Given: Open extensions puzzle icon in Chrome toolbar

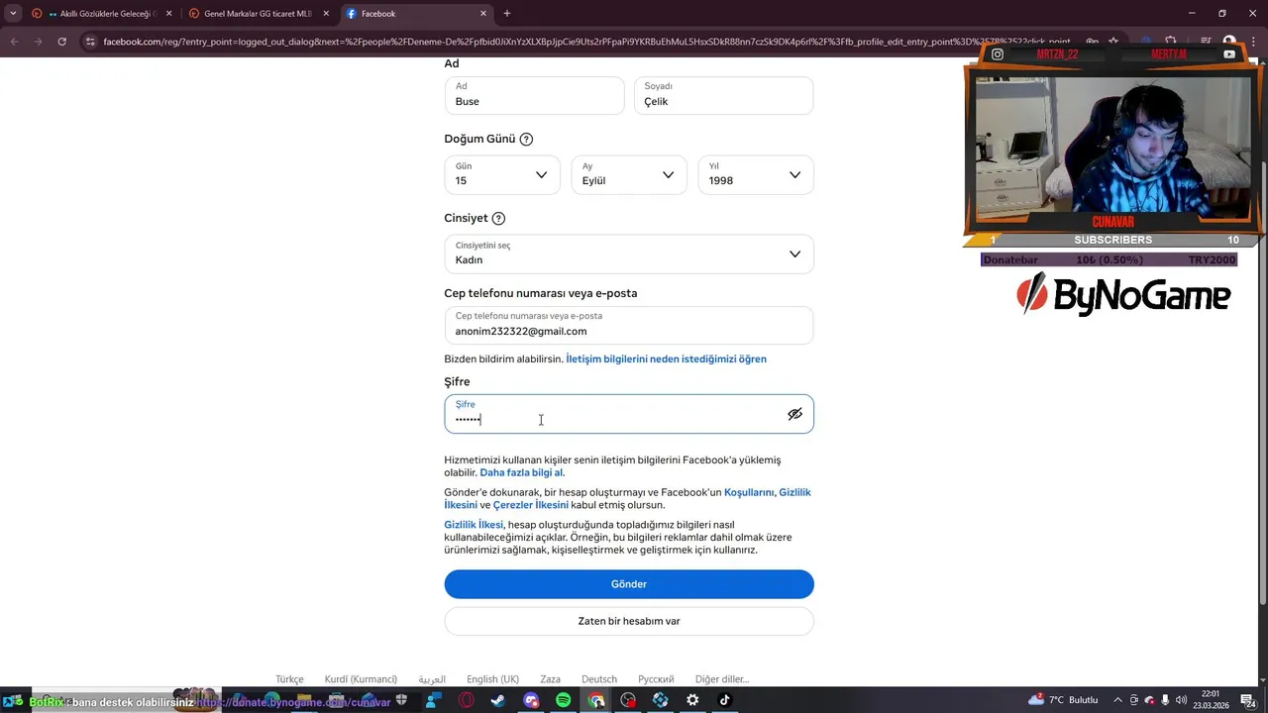Looking at the screenshot, I should coord(1169,42).
